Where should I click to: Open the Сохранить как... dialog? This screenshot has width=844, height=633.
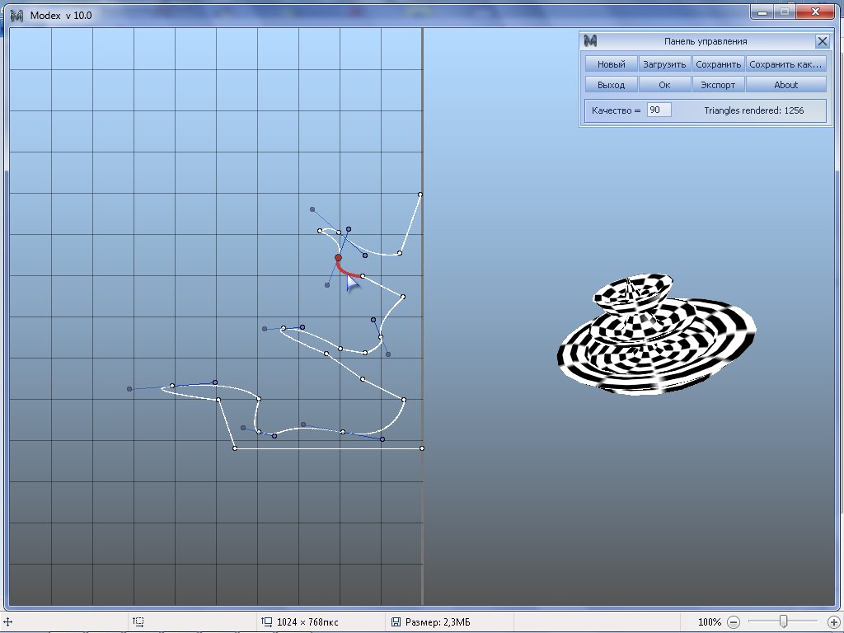pyautogui.click(x=785, y=64)
